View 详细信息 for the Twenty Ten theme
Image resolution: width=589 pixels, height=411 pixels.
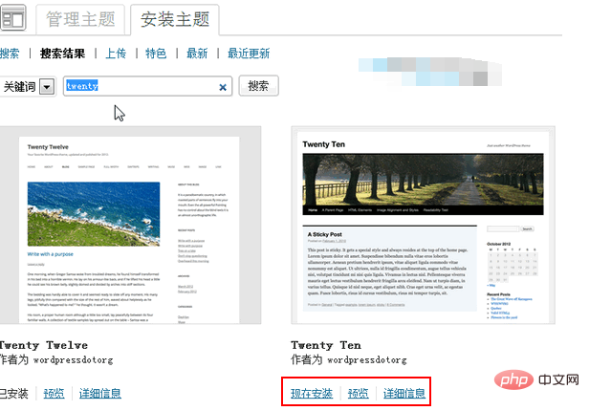(405, 393)
